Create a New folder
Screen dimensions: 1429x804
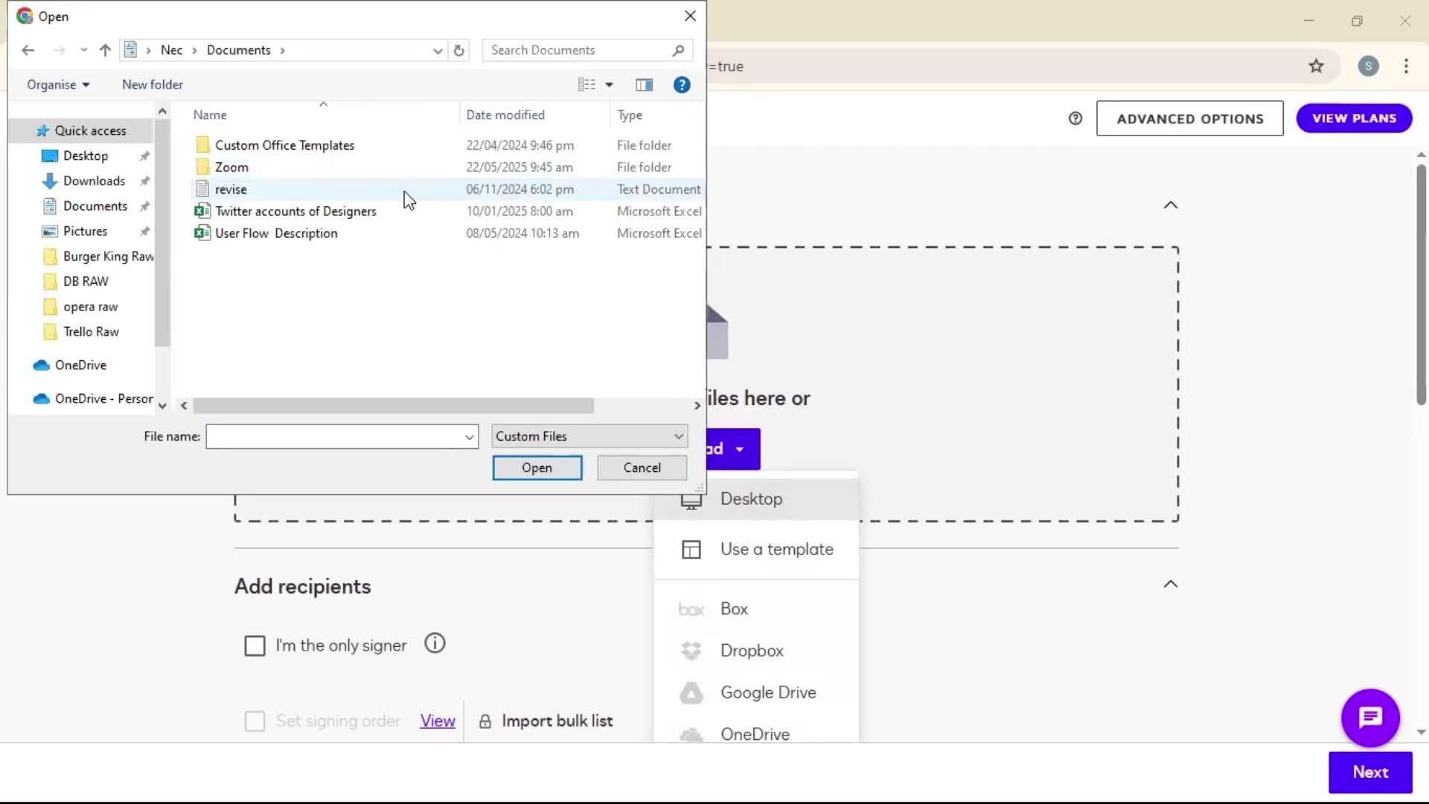(153, 85)
